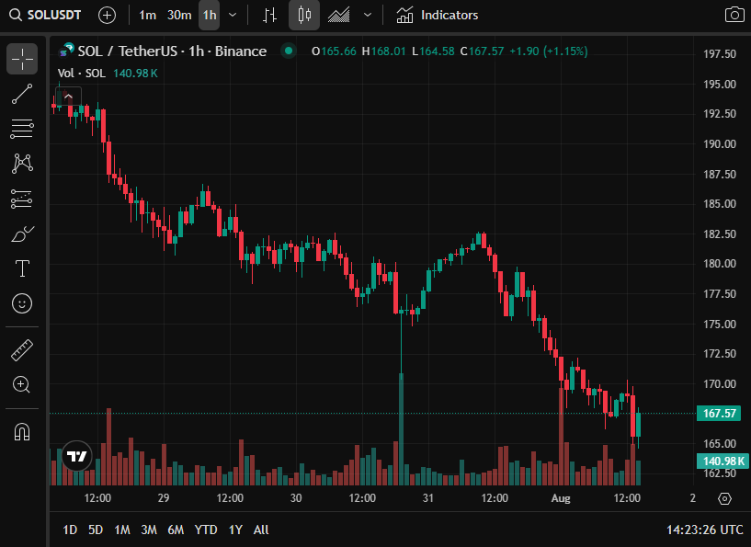Viewport: 751px width, 547px height.
Task: Open the Indicators menu
Action: (438, 16)
